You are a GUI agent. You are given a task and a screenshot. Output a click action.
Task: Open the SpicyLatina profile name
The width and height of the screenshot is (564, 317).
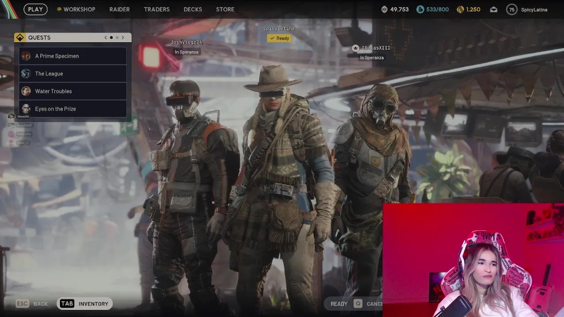[x=534, y=10]
